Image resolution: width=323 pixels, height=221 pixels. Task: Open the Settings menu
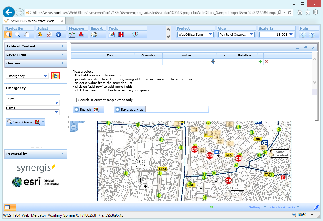point(255,207)
